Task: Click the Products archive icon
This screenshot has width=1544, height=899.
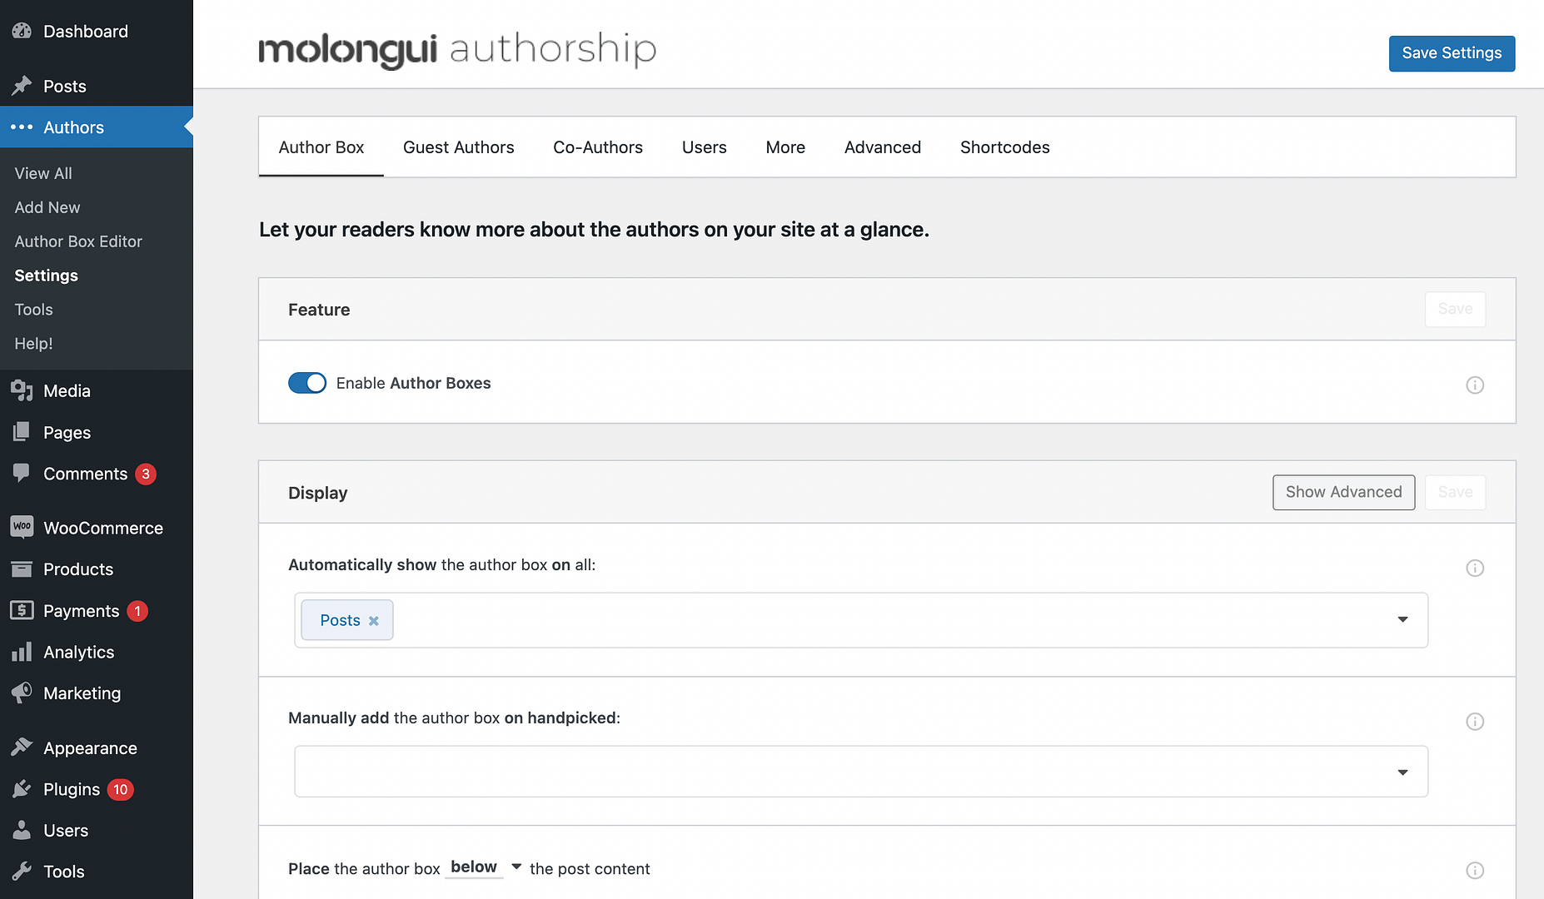Action: click(22, 569)
